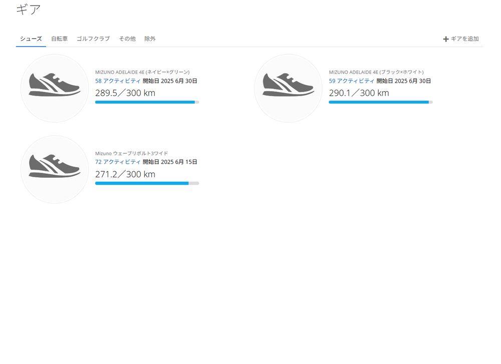
Task: Click the MIZUNO ADELAIDE 4E (ネイビー×グリーン) name
Action: tap(142, 72)
